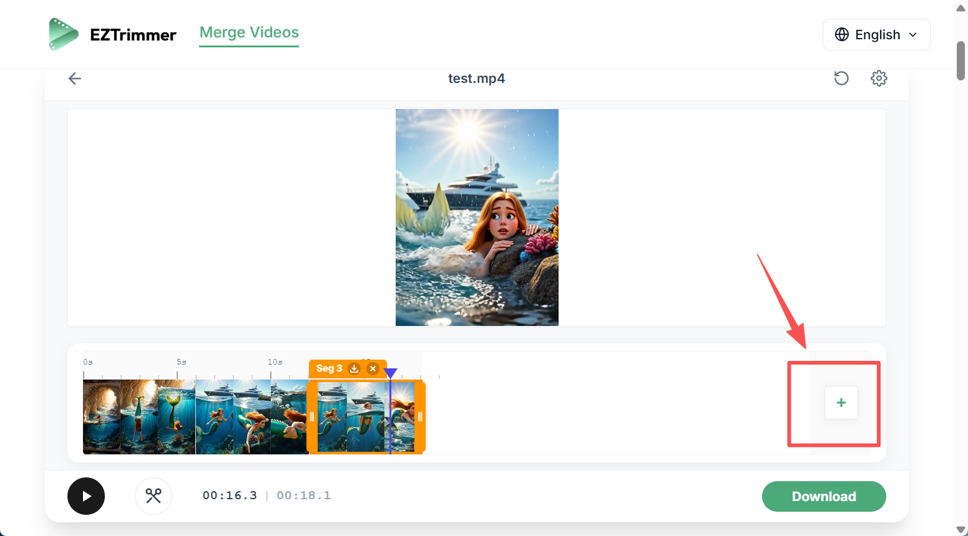The image size is (968, 536).
Task: Add a video with the plus button
Action: pyautogui.click(x=841, y=403)
